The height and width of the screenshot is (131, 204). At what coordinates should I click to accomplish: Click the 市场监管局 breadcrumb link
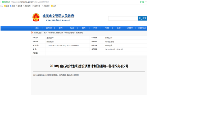pyautogui.click(x=70, y=33)
